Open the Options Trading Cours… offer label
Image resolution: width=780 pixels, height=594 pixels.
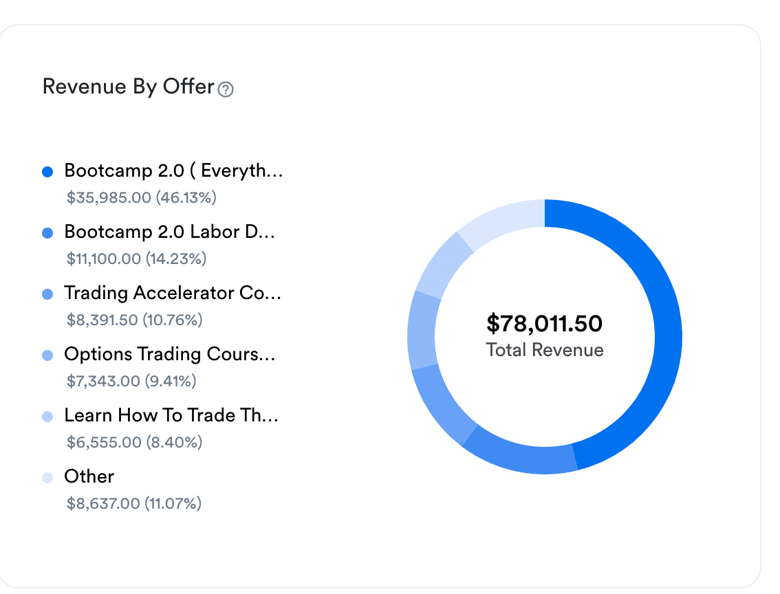click(x=169, y=355)
